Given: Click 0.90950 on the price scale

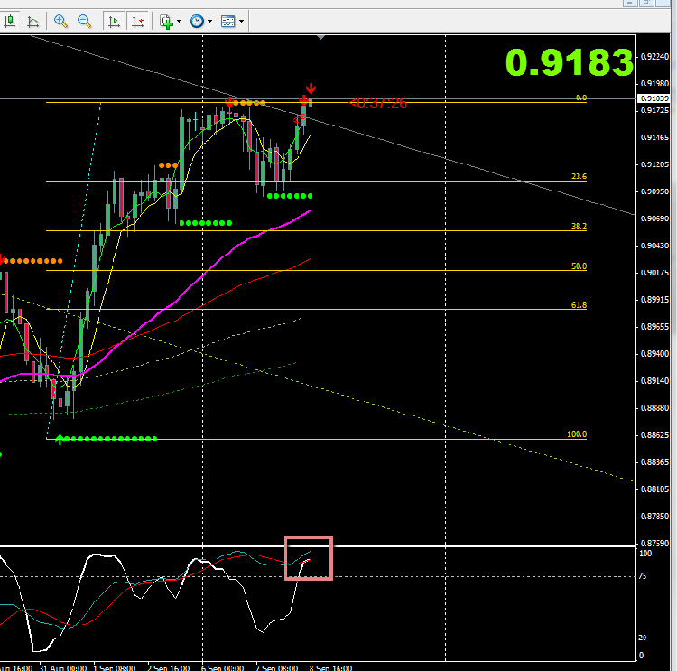Looking at the screenshot, I should click(654, 191).
